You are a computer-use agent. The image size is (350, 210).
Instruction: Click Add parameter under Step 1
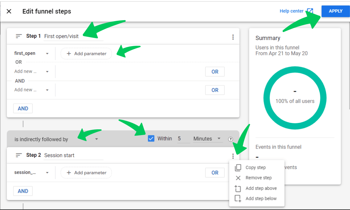[x=86, y=53]
